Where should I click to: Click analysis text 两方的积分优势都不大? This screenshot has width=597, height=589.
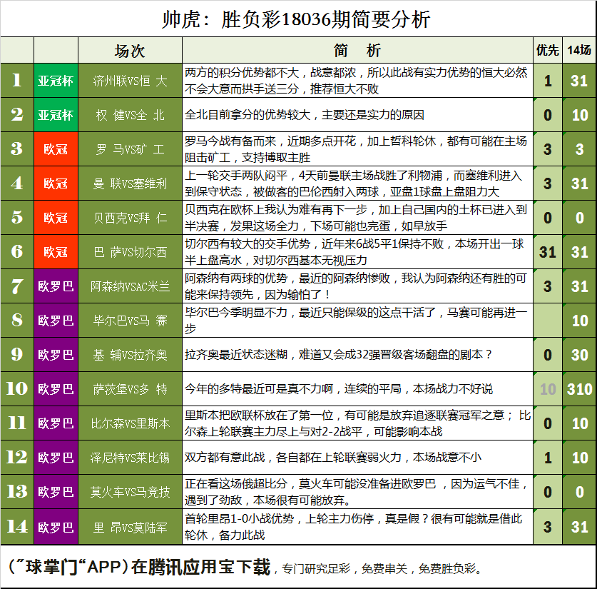[x=241, y=72]
